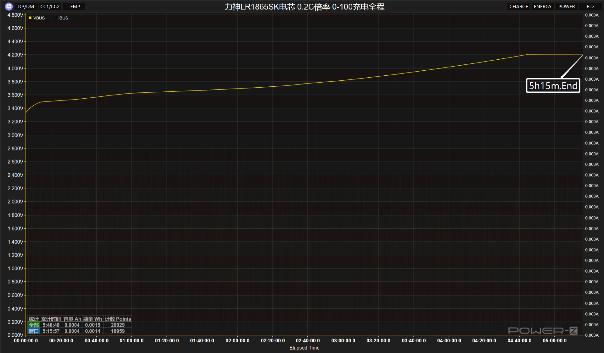Viewport: 604px width, 353px height.
Task: Click the 03:00:00.0 time axis label
Action: [x=343, y=340]
